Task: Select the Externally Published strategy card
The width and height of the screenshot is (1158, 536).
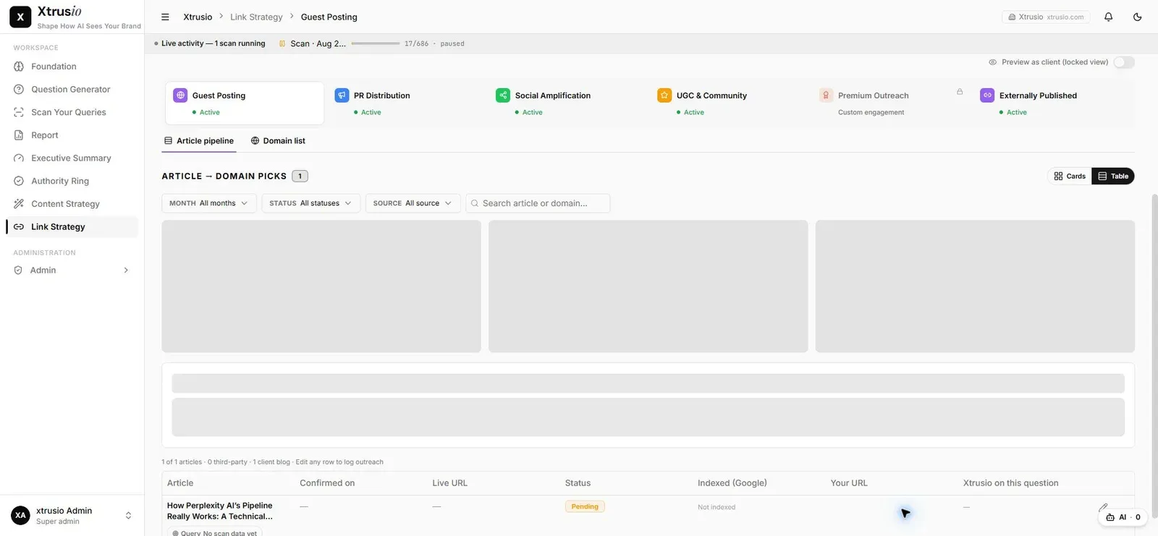Action: tap(1052, 103)
